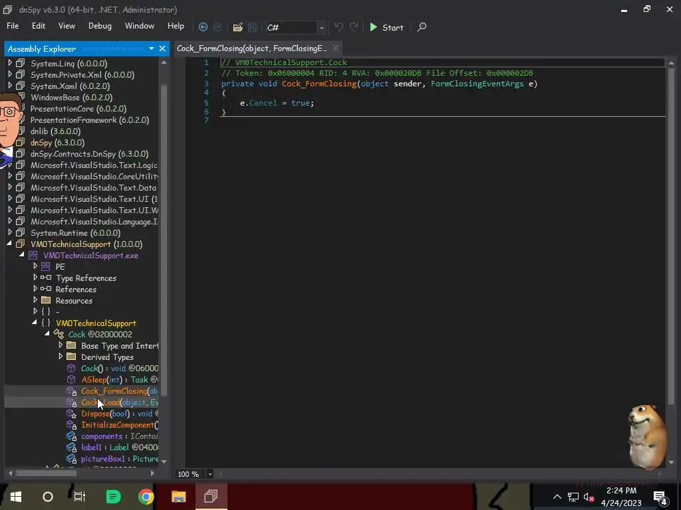The height and width of the screenshot is (510, 681).
Task: Click the Redo toolbar icon
Action: tap(354, 27)
